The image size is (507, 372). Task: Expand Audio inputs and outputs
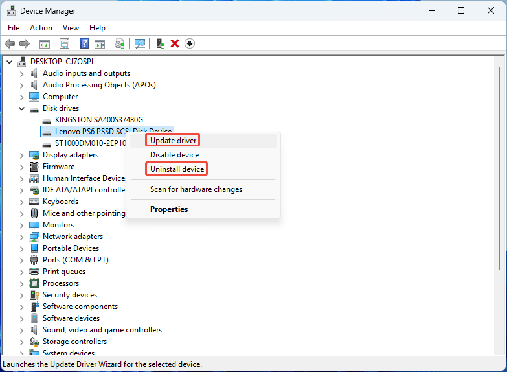coord(21,74)
